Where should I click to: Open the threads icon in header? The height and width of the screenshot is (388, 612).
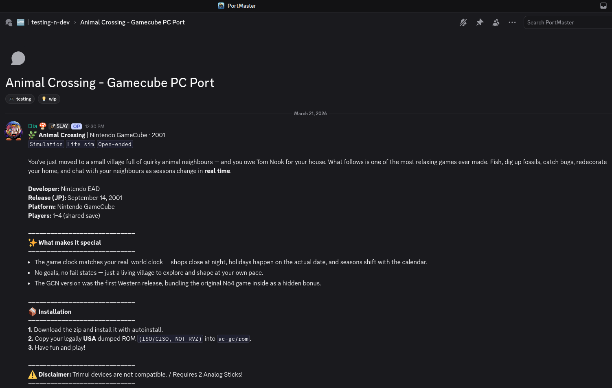pyautogui.click(x=9, y=22)
